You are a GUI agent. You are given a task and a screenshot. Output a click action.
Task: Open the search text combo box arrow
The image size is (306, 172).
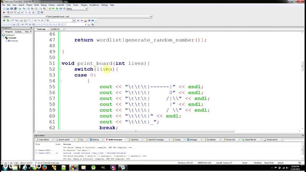click(x=73, y=20)
